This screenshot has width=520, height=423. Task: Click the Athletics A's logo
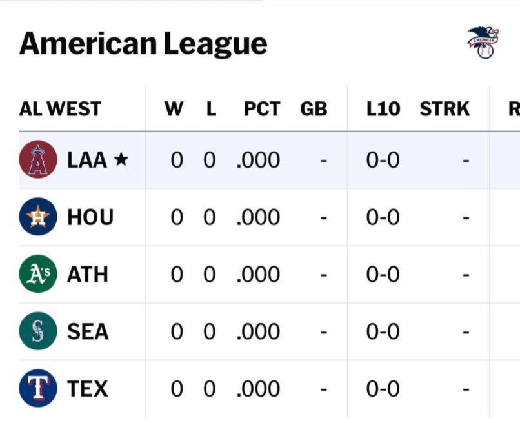[39, 274]
